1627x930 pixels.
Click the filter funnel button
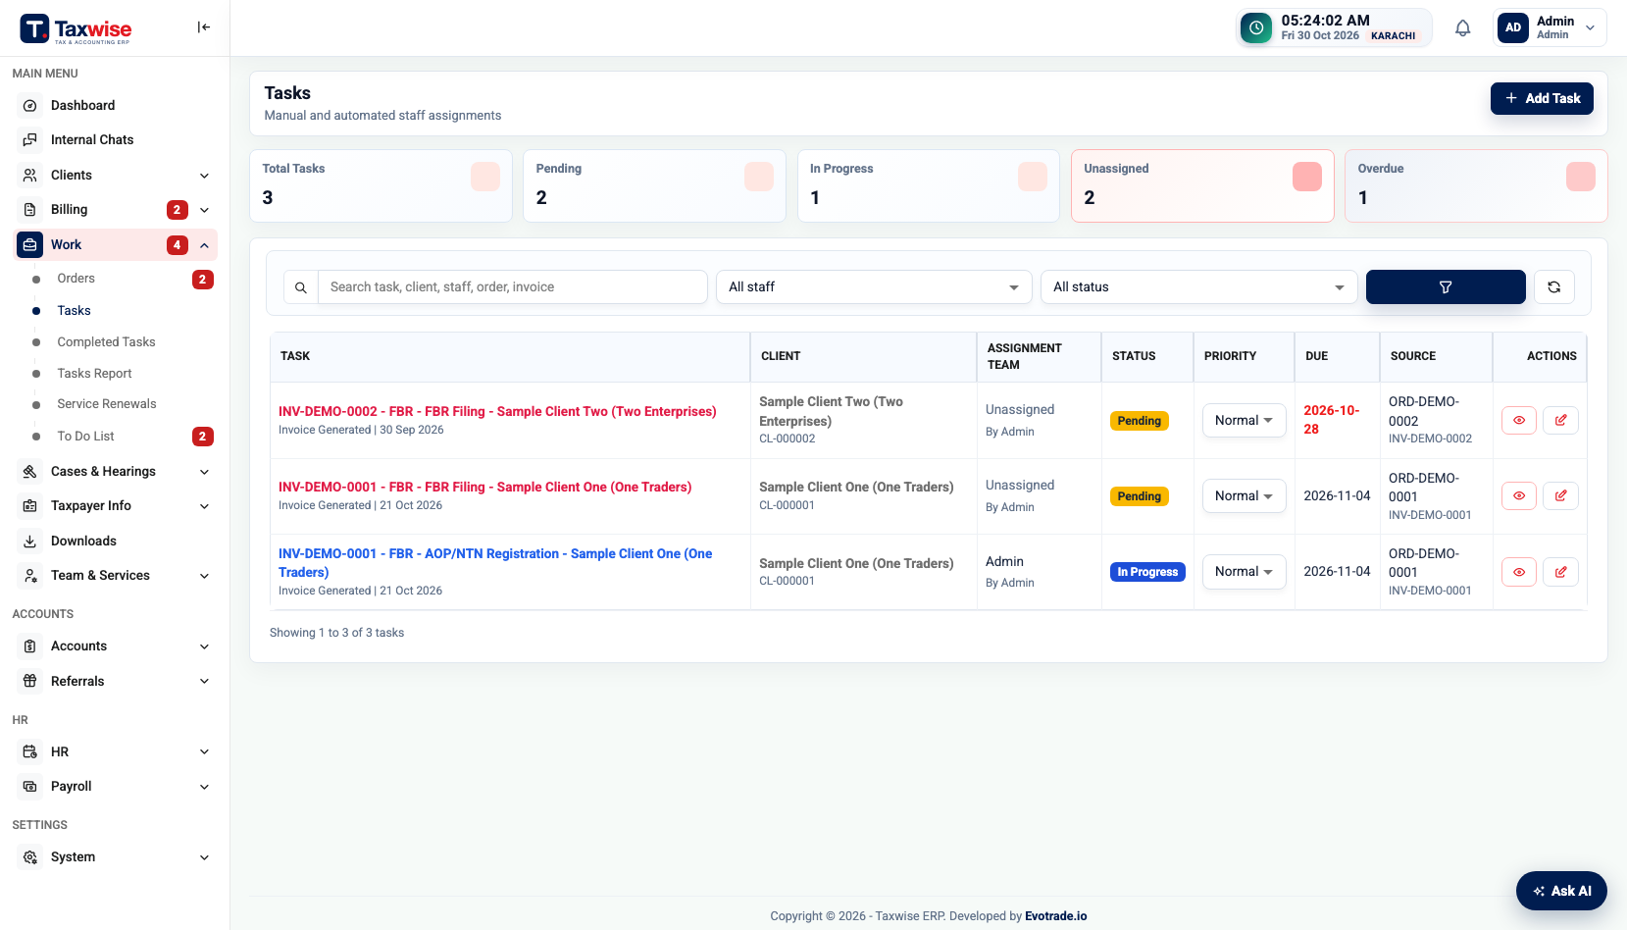[1446, 287]
